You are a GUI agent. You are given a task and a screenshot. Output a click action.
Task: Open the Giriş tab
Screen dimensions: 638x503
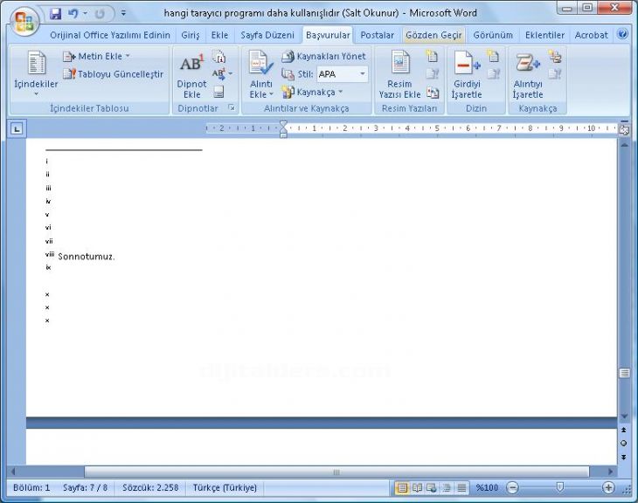[x=190, y=36]
